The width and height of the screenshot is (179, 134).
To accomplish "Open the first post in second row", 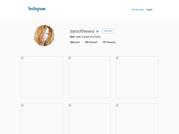I will point(42,119).
